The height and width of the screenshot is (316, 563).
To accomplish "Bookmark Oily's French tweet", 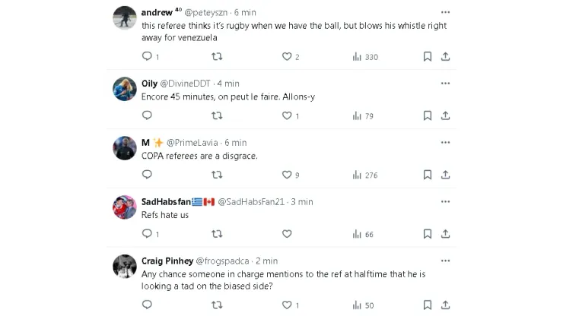I will pos(428,115).
